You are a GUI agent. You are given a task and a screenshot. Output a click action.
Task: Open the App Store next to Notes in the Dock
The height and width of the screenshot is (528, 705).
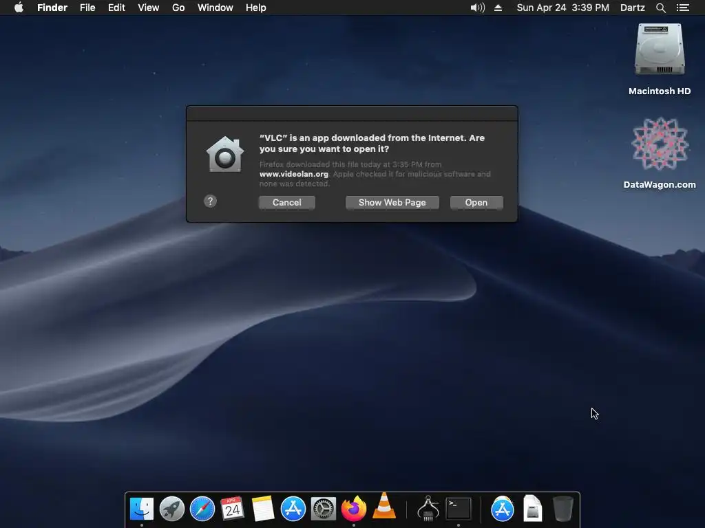(x=293, y=509)
